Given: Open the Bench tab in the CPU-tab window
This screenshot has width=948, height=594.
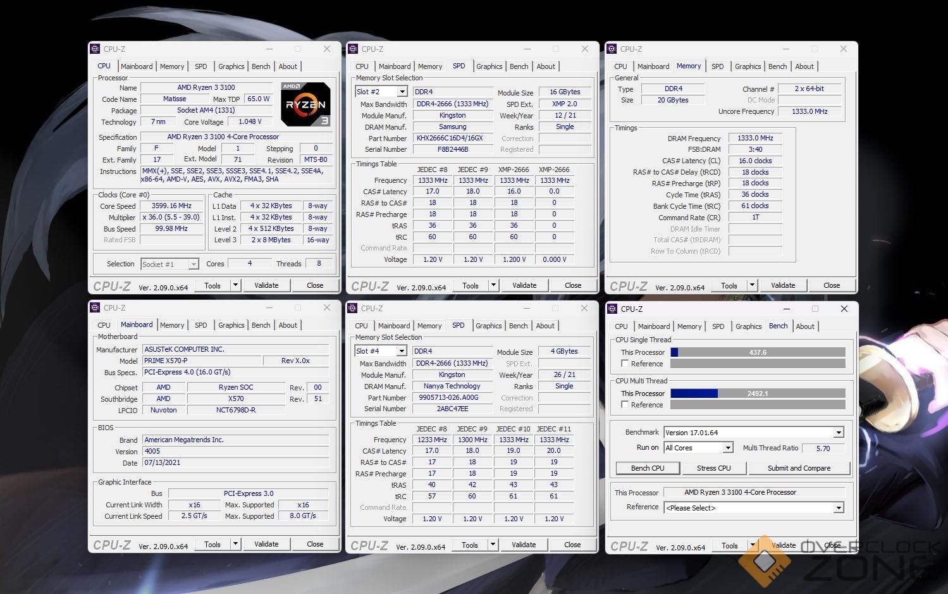Looking at the screenshot, I should 261,66.
